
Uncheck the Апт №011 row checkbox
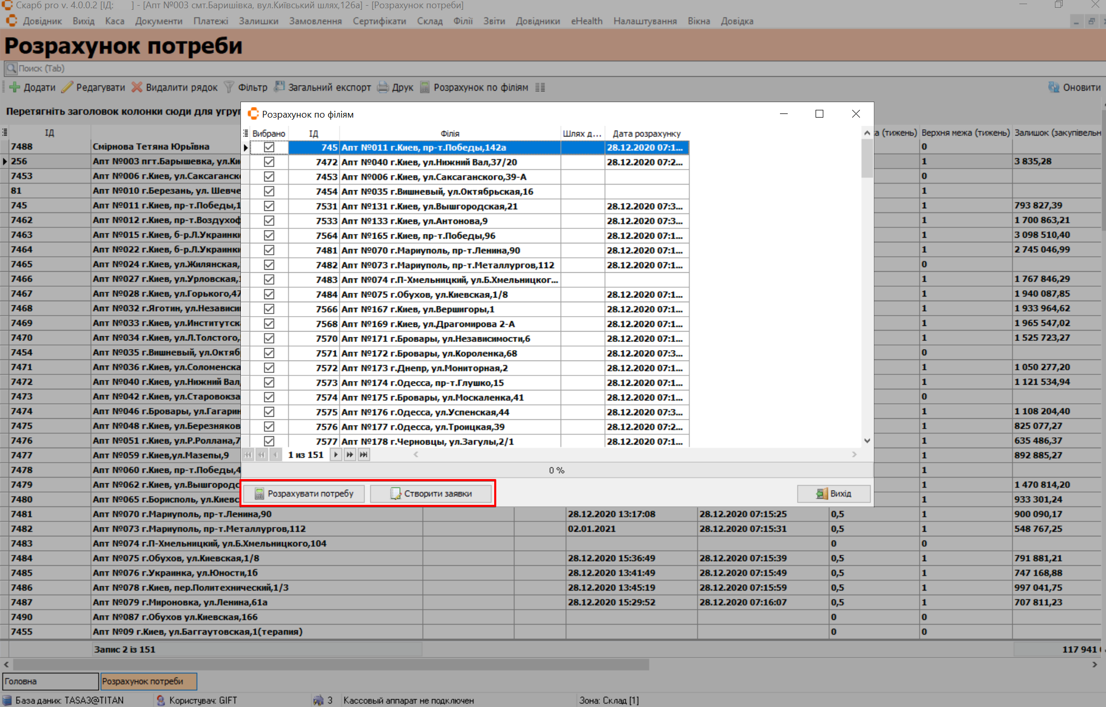(269, 147)
